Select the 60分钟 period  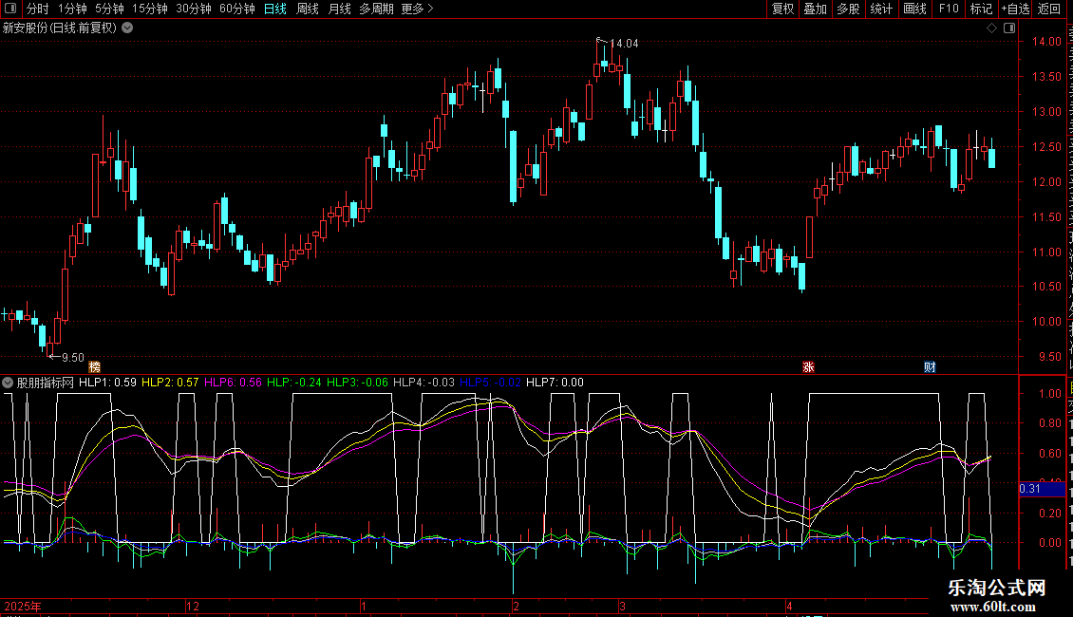(237, 9)
